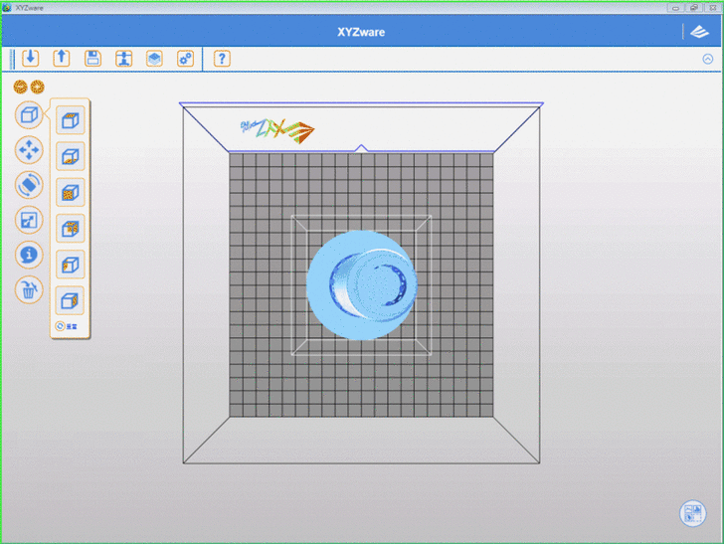Click the round icon in bottom-right corner
The width and height of the screenshot is (724, 544).
692,513
